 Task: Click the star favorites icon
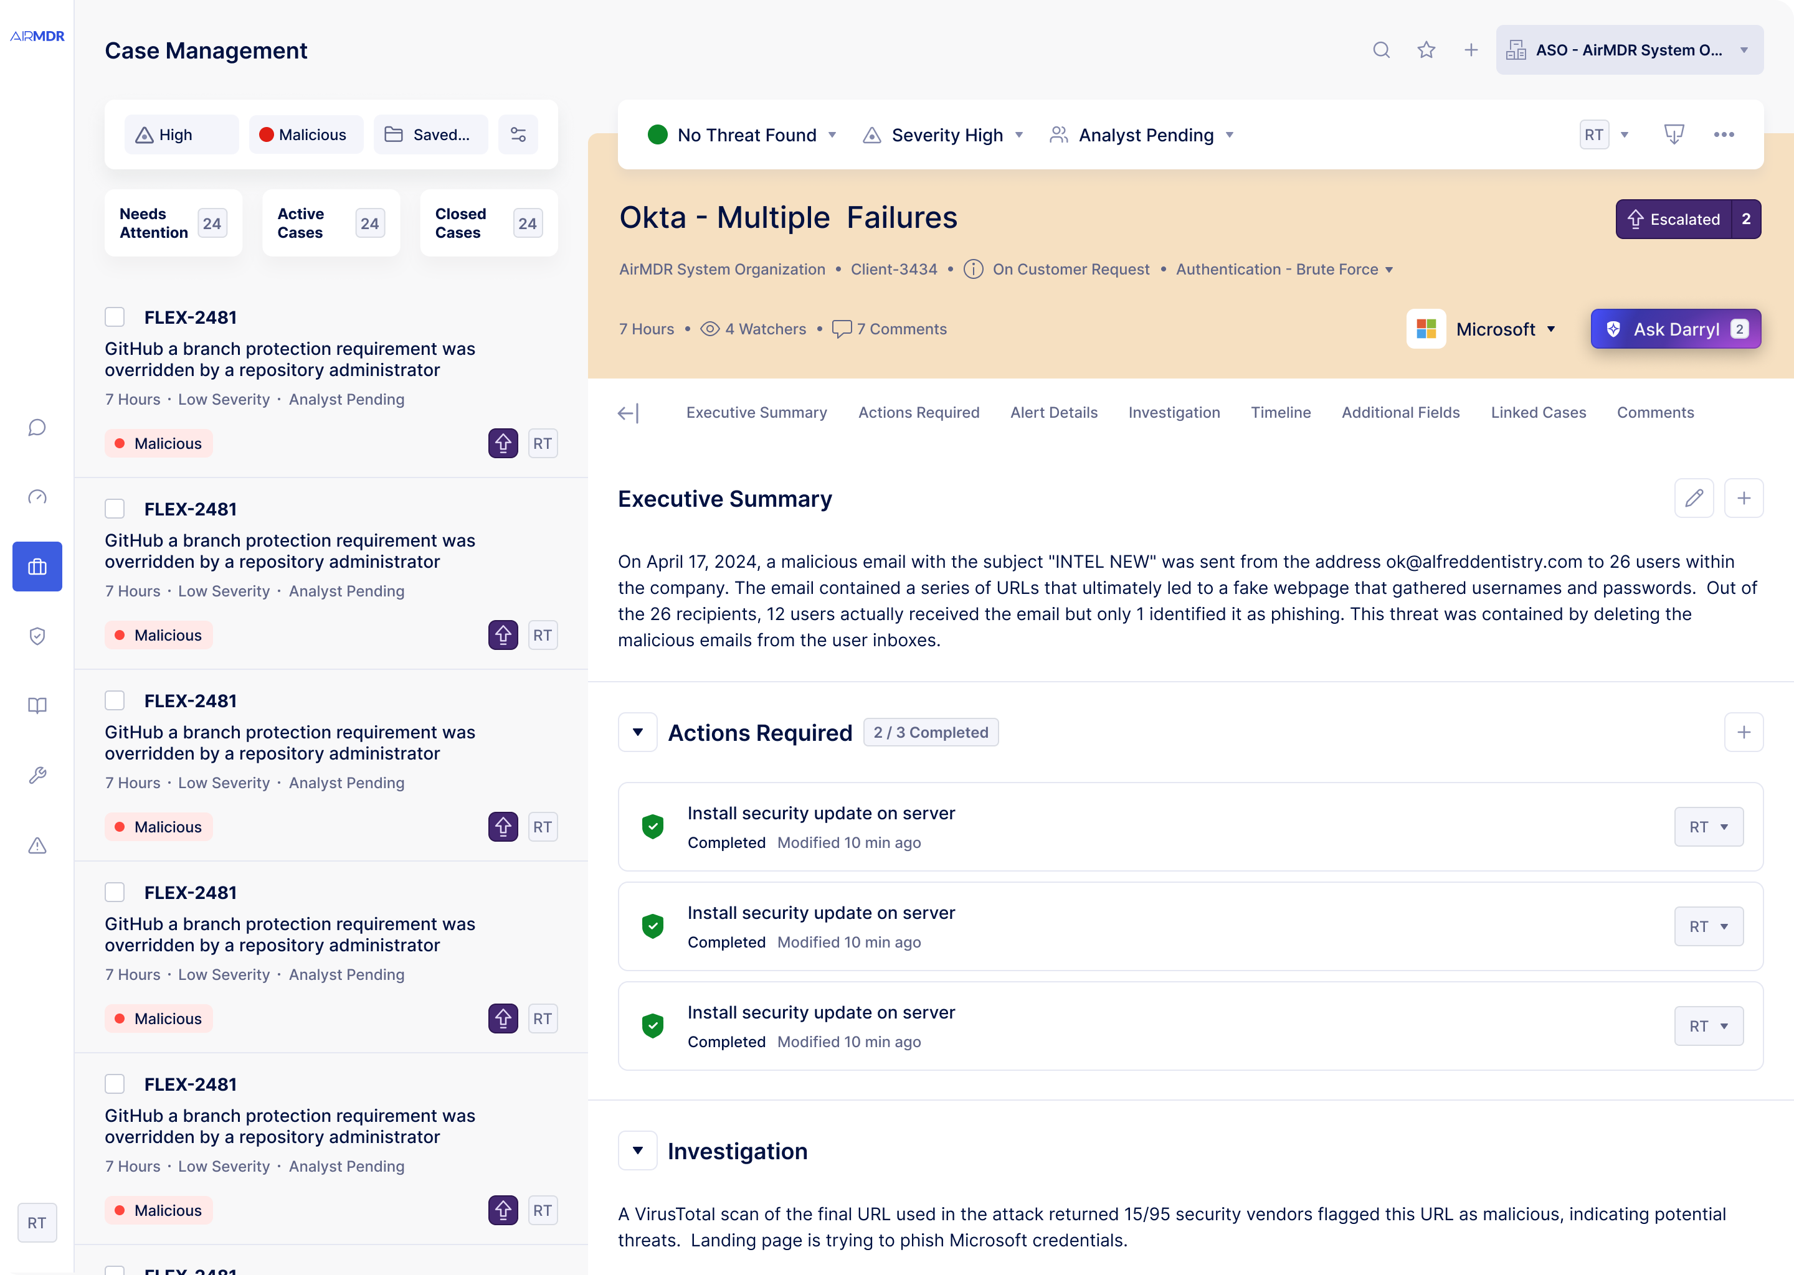pyautogui.click(x=1426, y=49)
